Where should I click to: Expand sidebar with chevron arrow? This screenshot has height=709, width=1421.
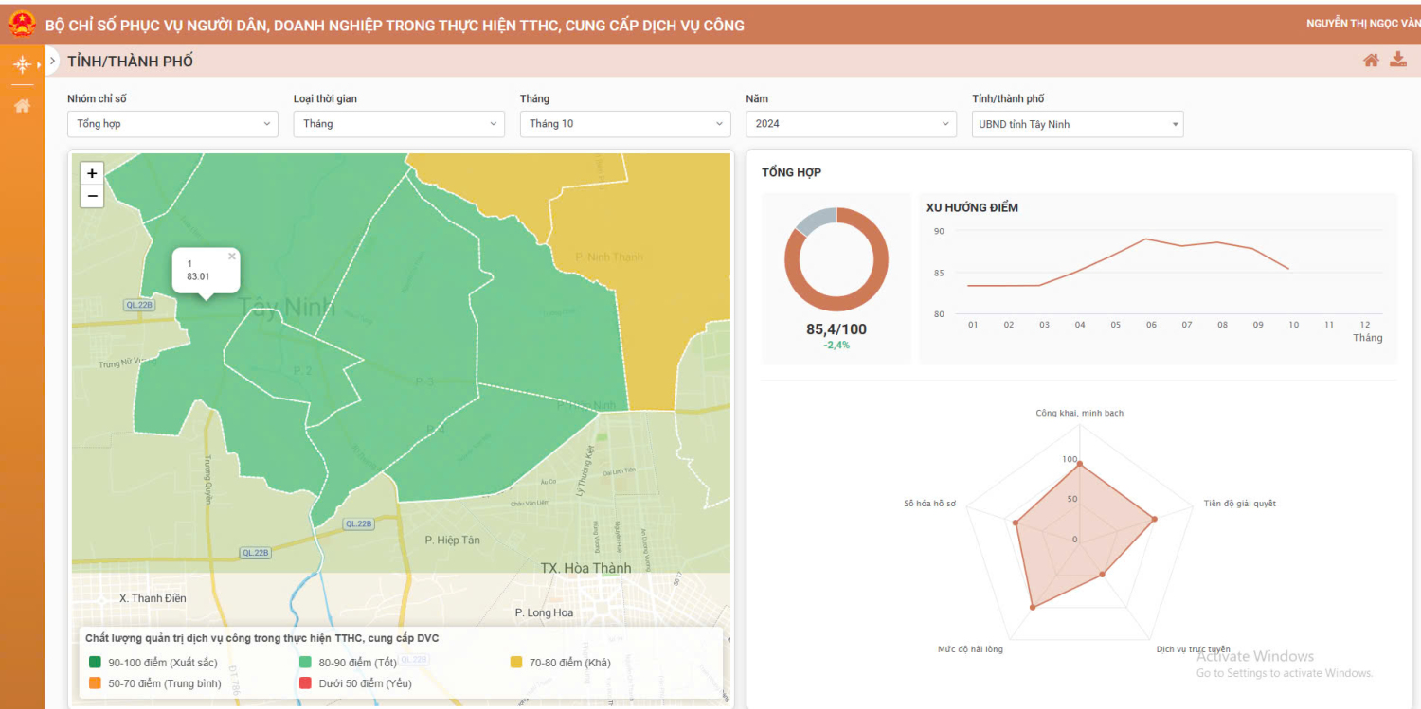coord(53,61)
